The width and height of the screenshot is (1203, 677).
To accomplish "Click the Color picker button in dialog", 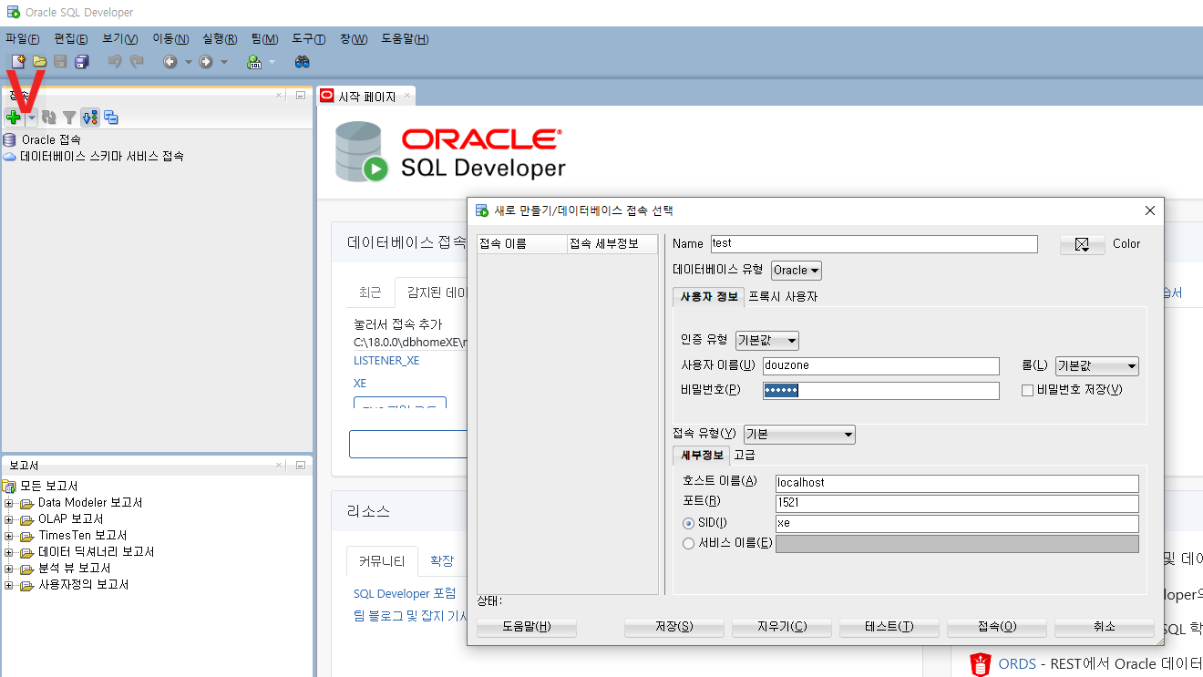I will point(1082,244).
